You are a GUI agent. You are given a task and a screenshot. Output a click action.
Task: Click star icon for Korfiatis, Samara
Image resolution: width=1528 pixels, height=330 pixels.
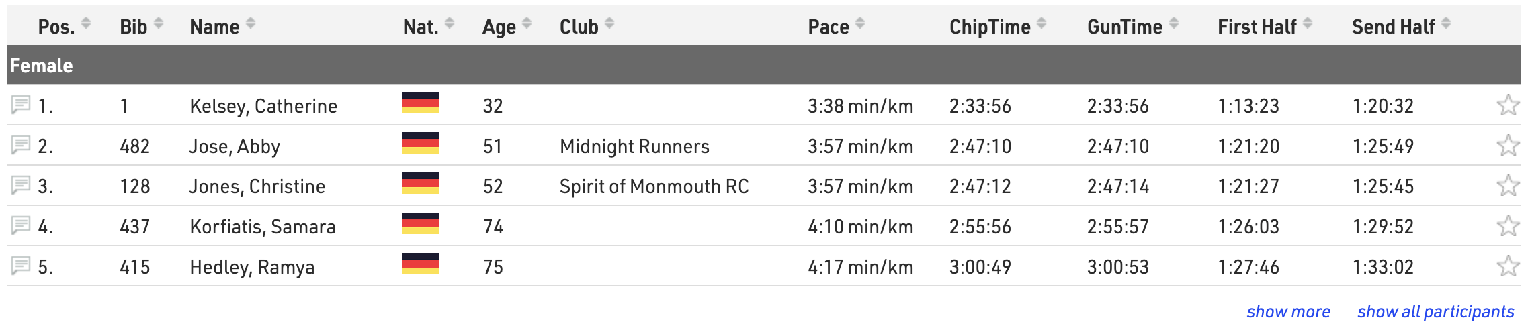click(1508, 226)
